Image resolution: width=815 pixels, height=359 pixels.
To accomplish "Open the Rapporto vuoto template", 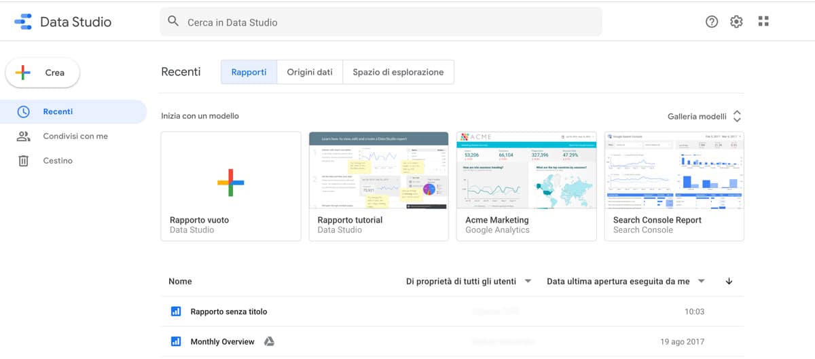I will pos(231,186).
